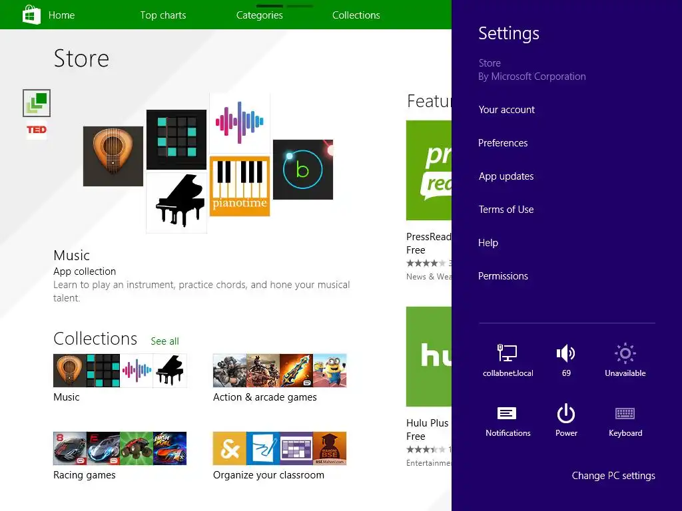Open Terms of Use
This screenshot has width=682, height=511.
tap(506, 210)
